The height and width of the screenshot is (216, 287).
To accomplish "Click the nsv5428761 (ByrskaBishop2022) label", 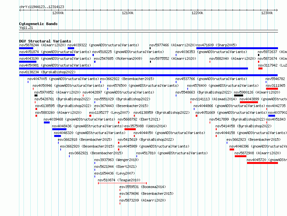I will (x=63, y=99).
